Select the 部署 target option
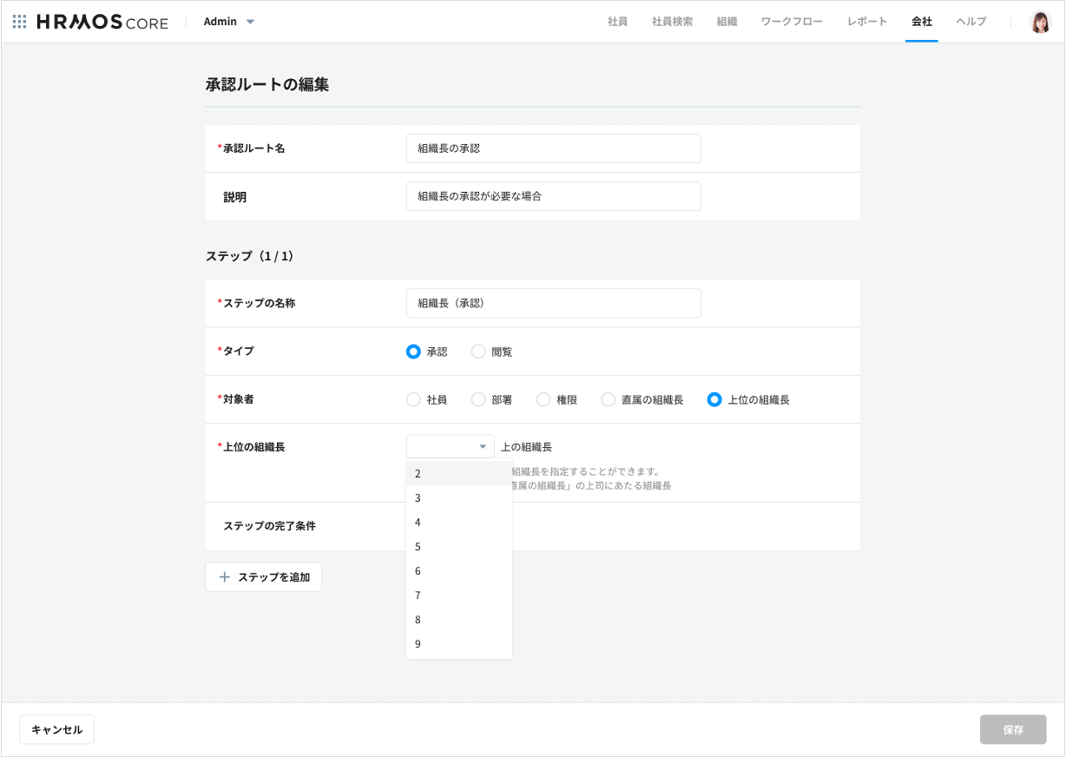 tap(478, 399)
